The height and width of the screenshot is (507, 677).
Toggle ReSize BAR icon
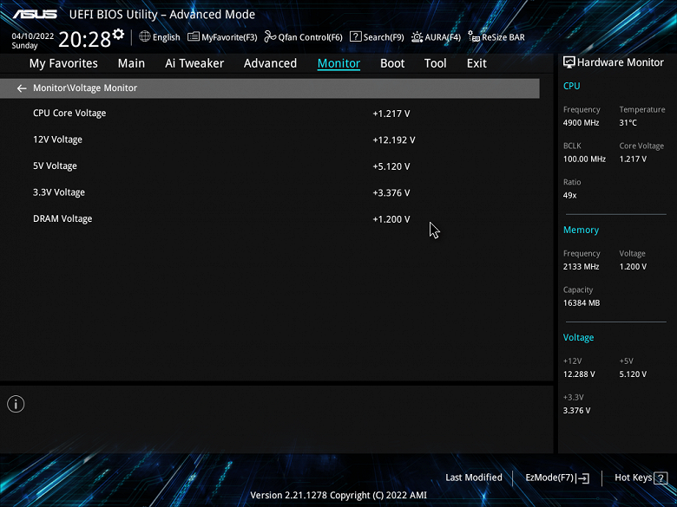point(474,36)
